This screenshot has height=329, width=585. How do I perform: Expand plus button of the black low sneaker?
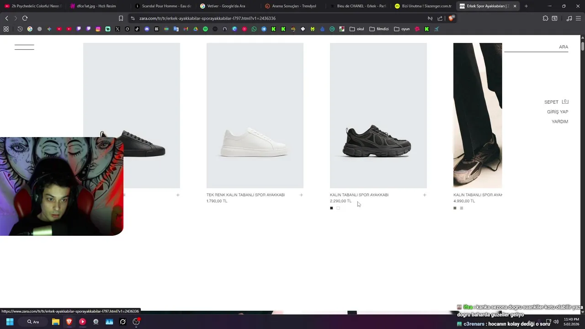[x=178, y=195]
